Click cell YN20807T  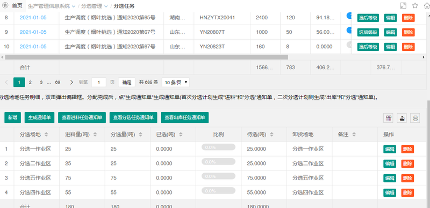tap(212, 32)
